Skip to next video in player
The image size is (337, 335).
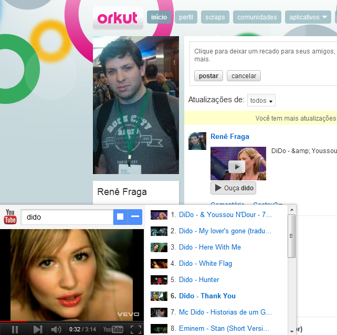[38, 329]
